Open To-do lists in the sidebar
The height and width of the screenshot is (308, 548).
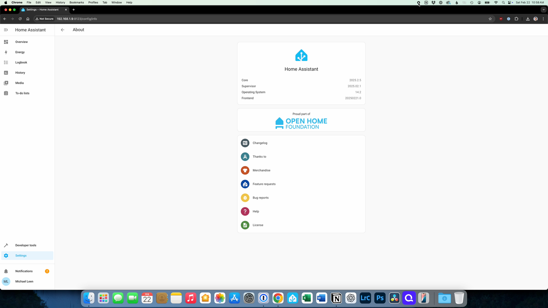pos(22,93)
